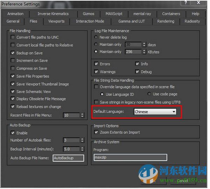
Task: Select the General tab
Action: (x=13, y=21)
